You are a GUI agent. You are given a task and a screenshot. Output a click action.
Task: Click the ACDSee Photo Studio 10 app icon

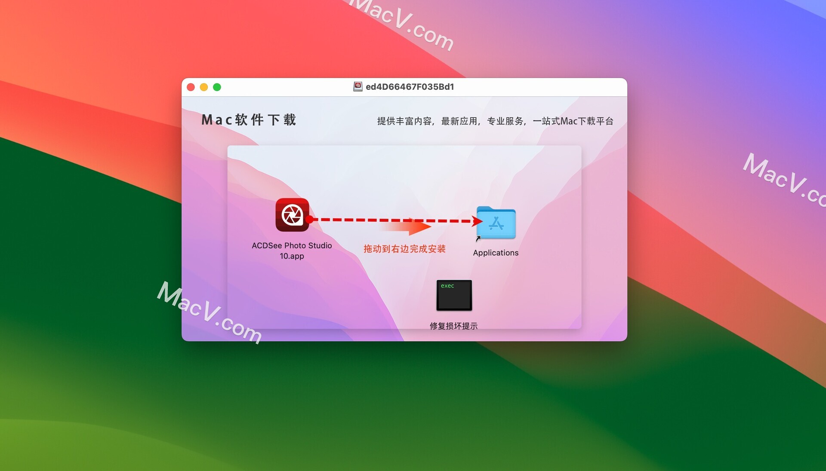292,220
